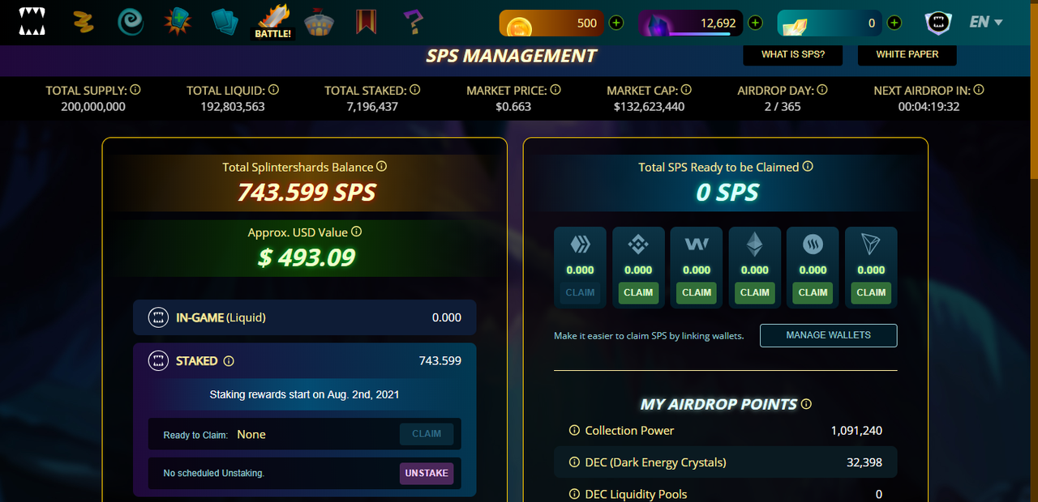The width and height of the screenshot is (1038, 502).
Task: Click the market cap value $132,623,440
Action: coord(649,106)
